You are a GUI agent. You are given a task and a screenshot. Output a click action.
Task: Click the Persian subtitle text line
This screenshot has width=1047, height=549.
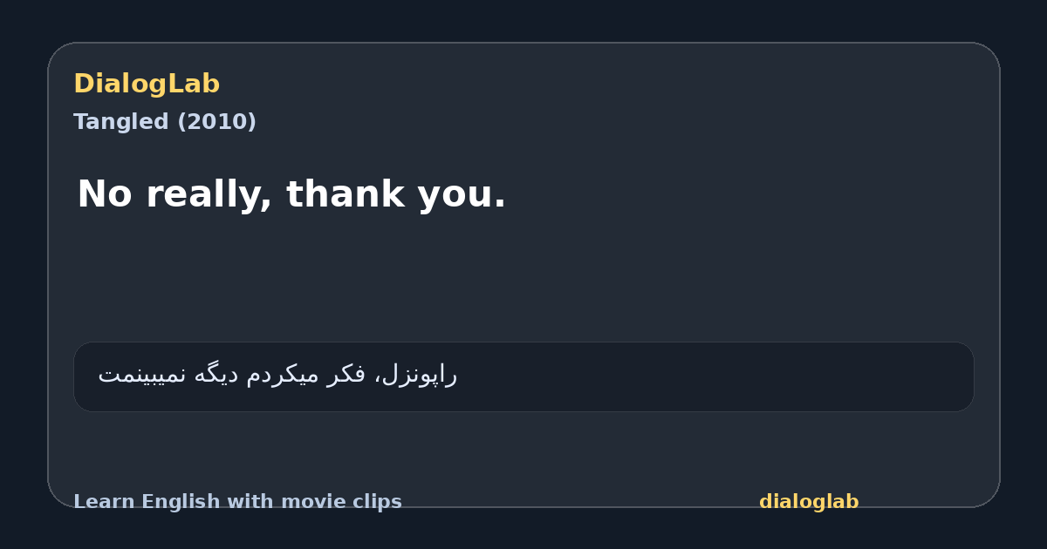pos(277,375)
